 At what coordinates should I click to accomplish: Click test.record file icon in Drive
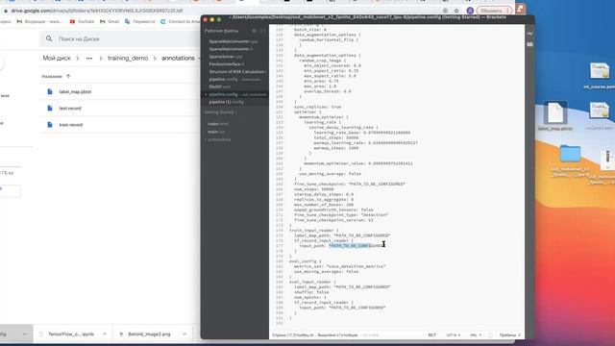pos(50,109)
